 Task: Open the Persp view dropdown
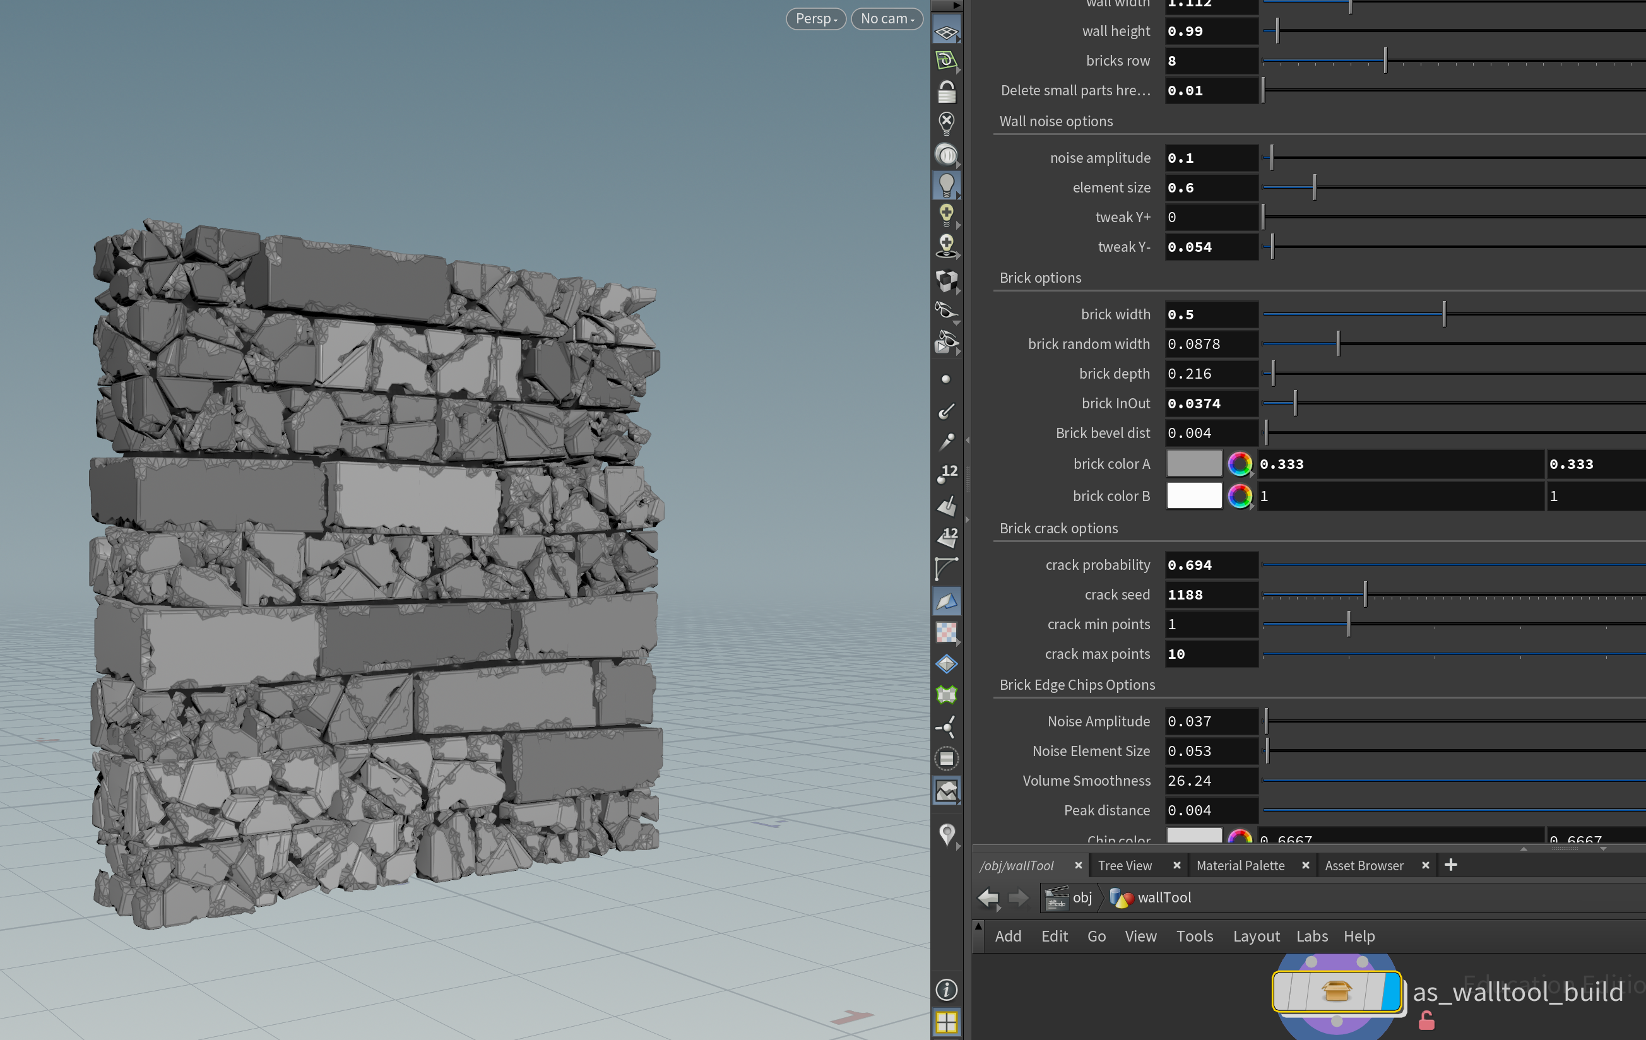coord(815,18)
